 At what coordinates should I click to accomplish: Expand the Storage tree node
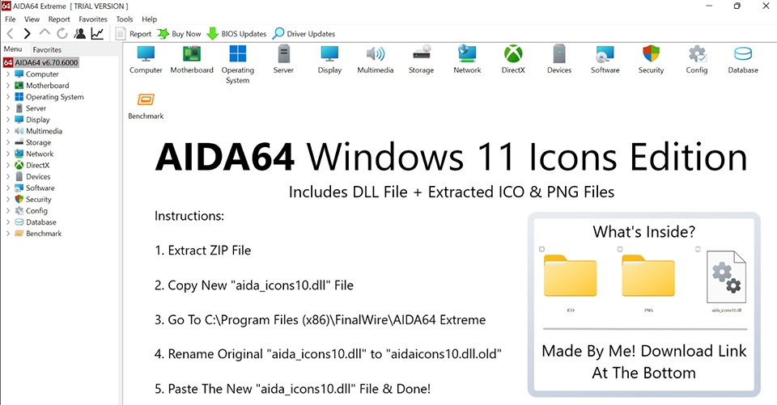[8, 142]
